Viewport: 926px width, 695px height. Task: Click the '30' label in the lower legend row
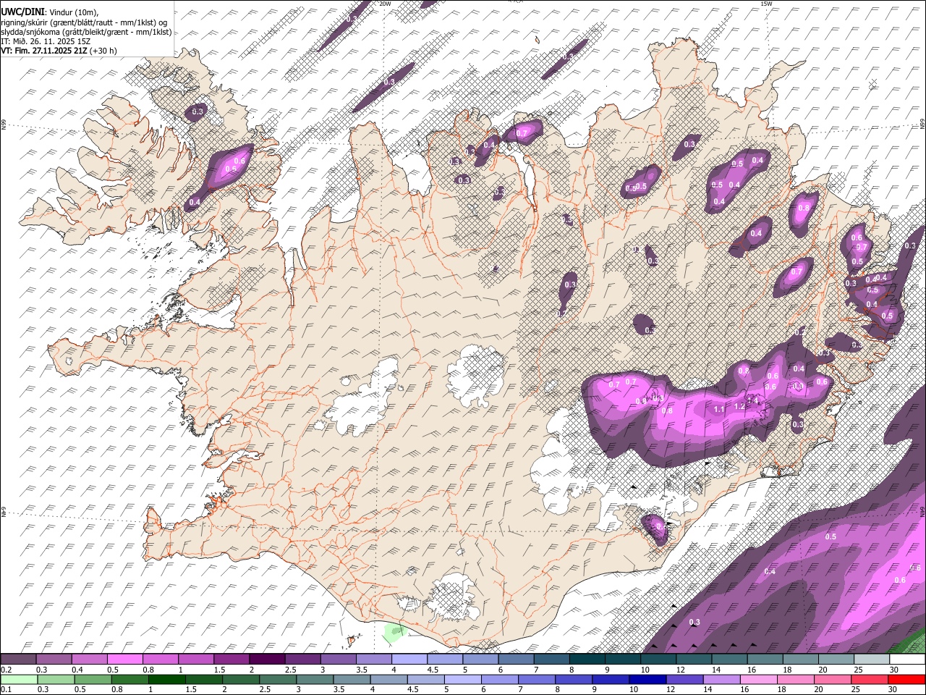[x=892, y=690]
